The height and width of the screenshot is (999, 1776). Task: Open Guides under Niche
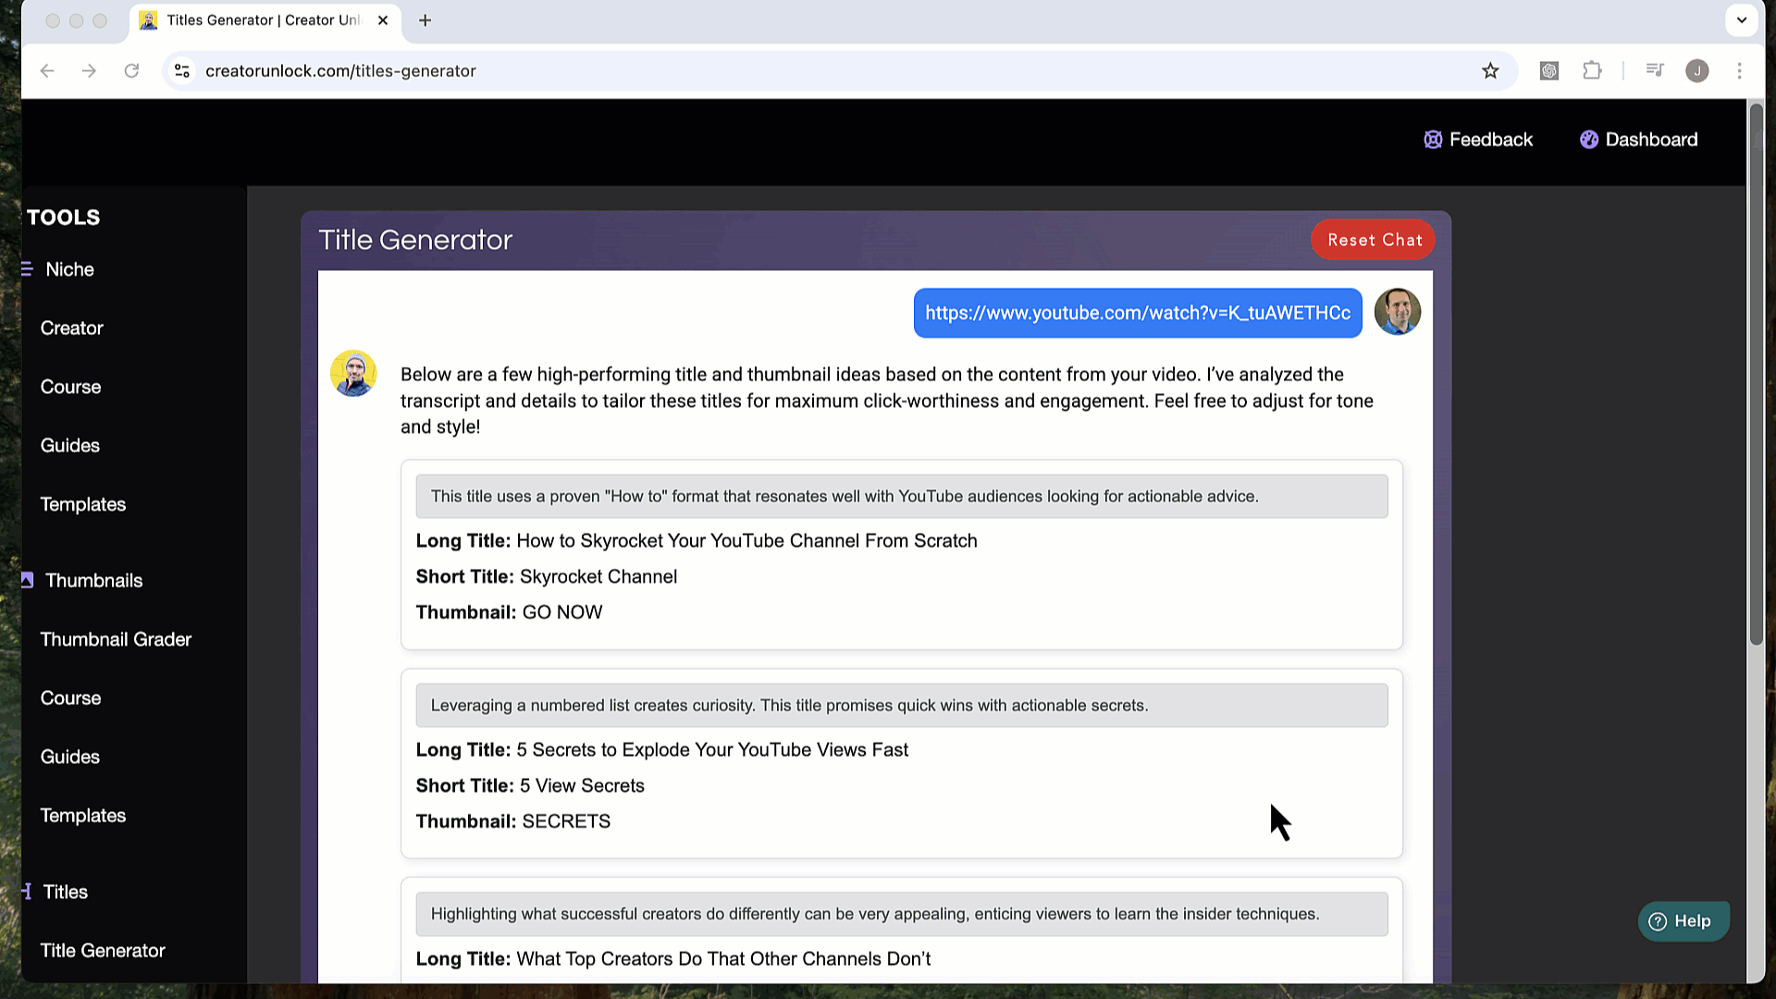(x=70, y=446)
